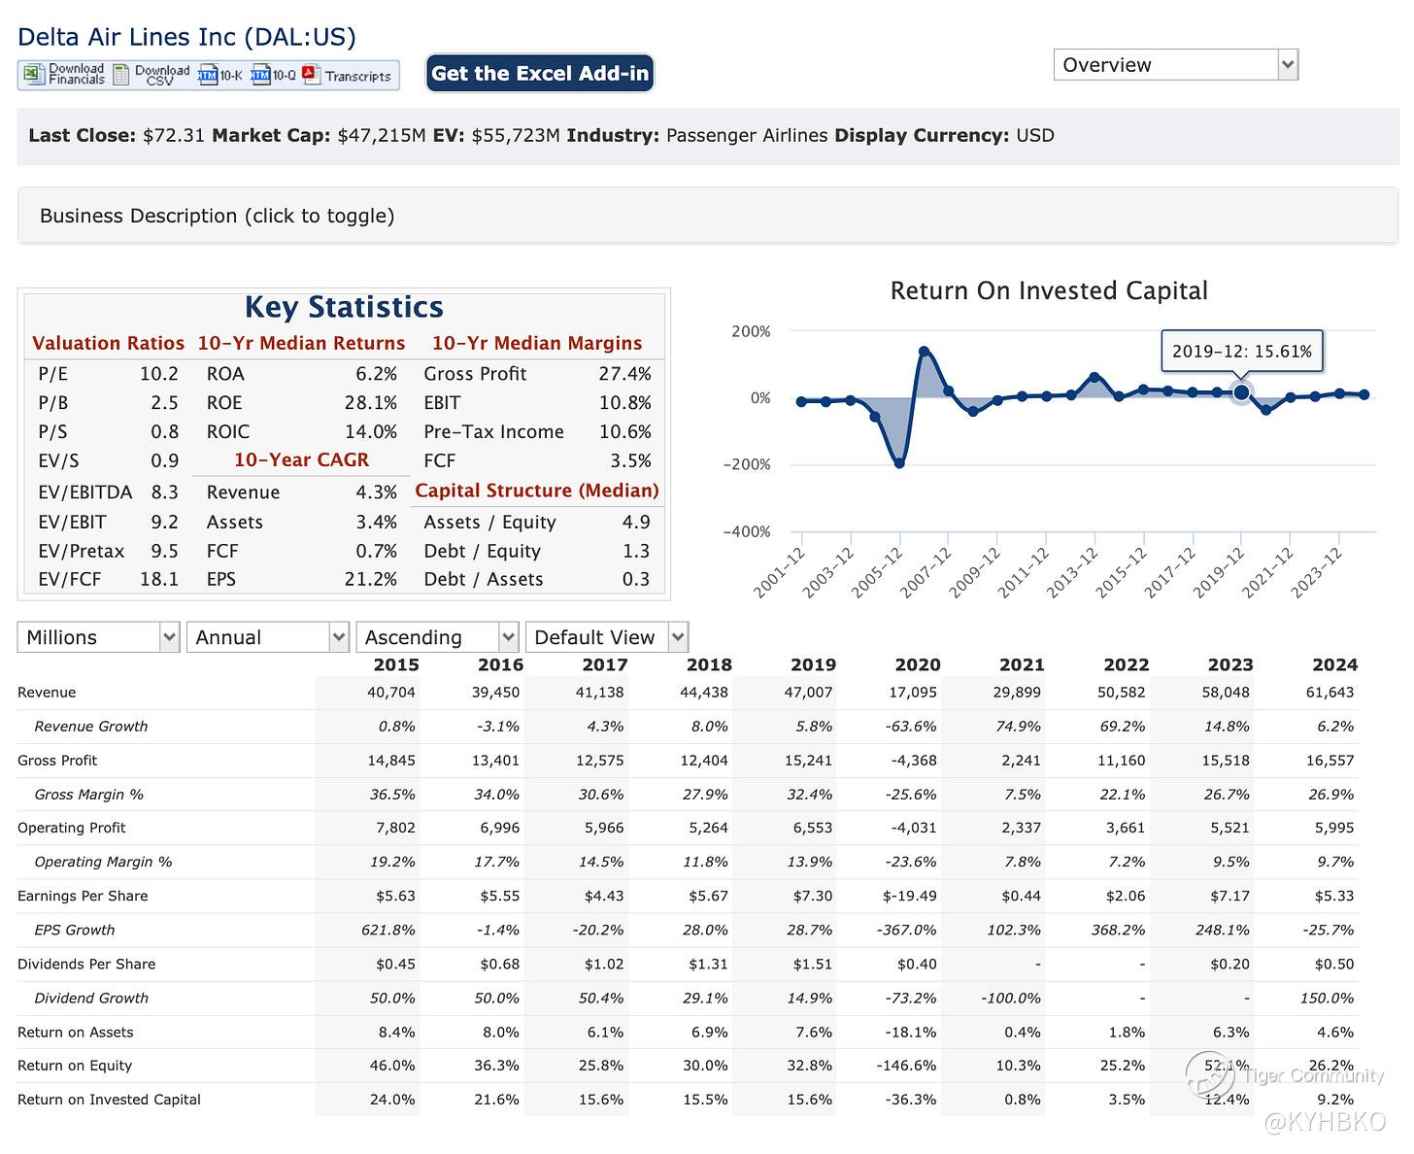Expand the Business Description toggle bar
The height and width of the screenshot is (1154, 1414).
tap(707, 216)
